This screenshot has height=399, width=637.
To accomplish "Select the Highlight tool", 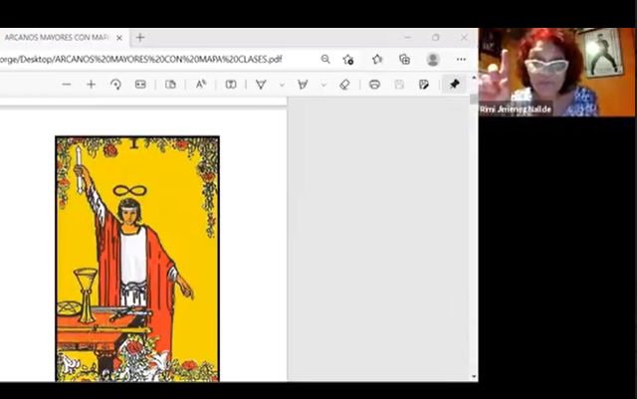I will pos(303,85).
